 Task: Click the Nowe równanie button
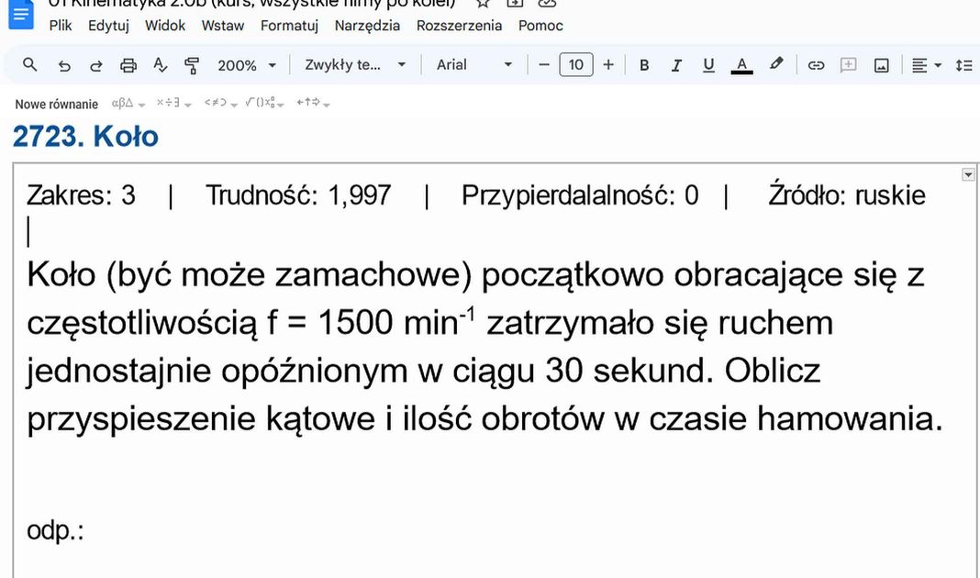point(57,104)
